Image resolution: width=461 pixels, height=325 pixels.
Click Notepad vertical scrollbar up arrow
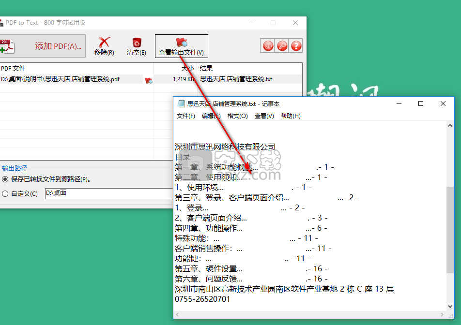pyautogui.click(x=450, y=125)
